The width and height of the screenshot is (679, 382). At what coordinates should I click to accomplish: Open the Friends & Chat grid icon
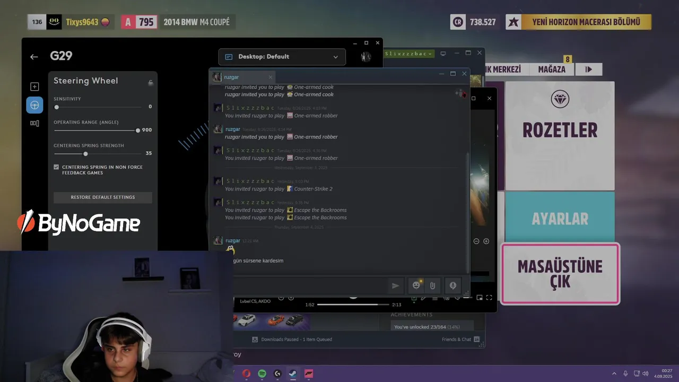(x=477, y=339)
